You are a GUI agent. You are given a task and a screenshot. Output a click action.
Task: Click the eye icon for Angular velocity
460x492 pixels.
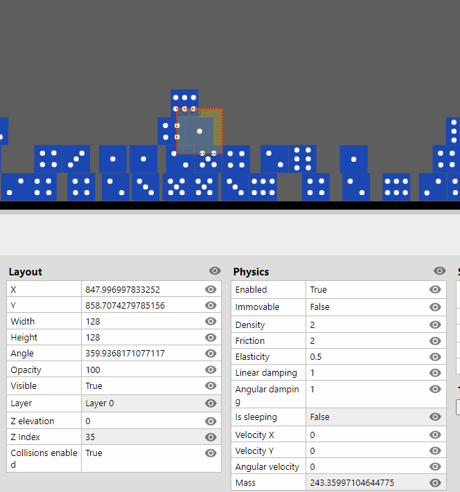435,467
